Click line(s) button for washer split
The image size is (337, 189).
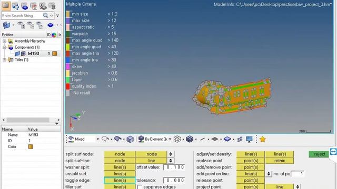click(120, 167)
